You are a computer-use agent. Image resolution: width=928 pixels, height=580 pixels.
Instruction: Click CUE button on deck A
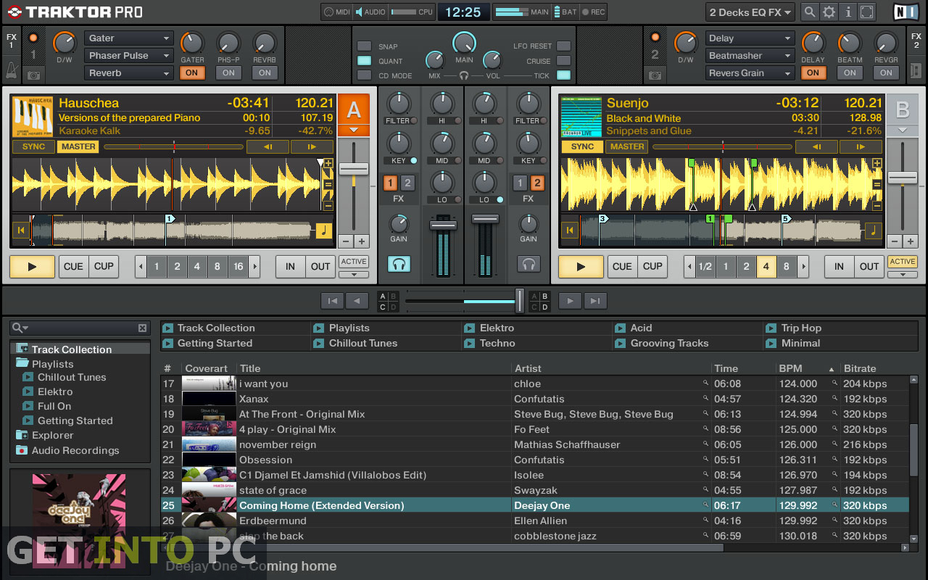(x=73, y=266)
